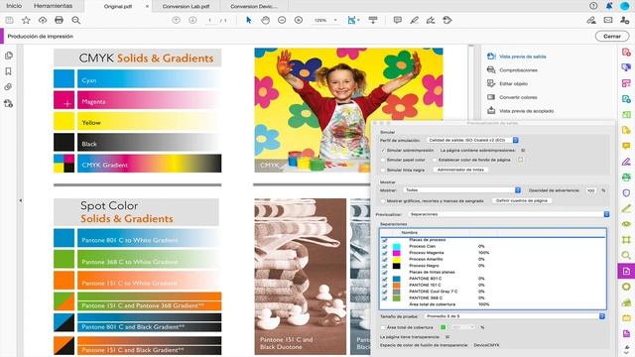The width and height of the screenshot is (635, 357).
Task: Enable Área total de cobertura checkbox
Action: (383, 327)
